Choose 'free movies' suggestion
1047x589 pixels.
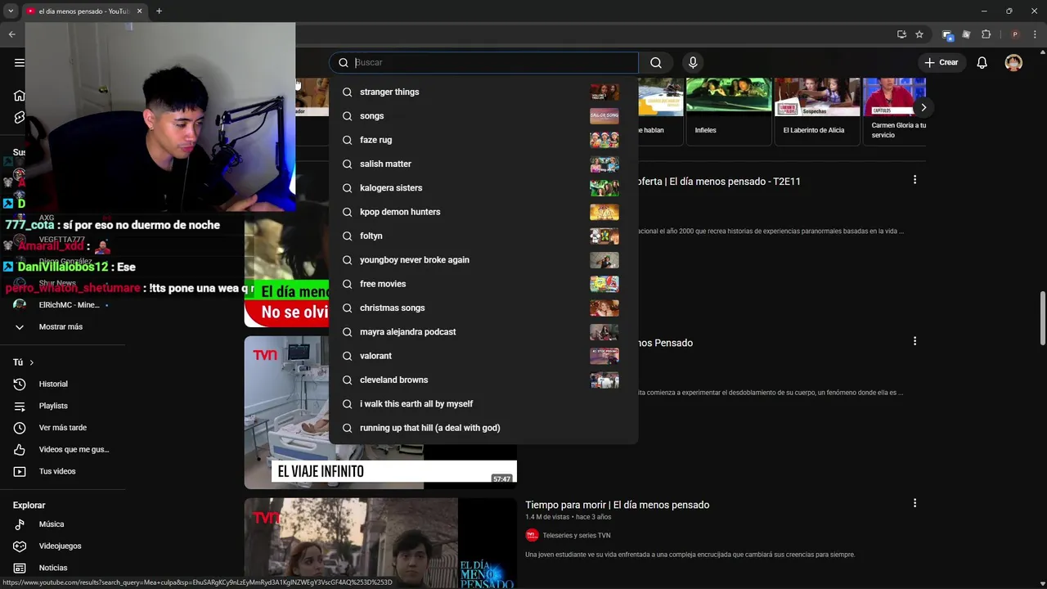coord(483,284)
